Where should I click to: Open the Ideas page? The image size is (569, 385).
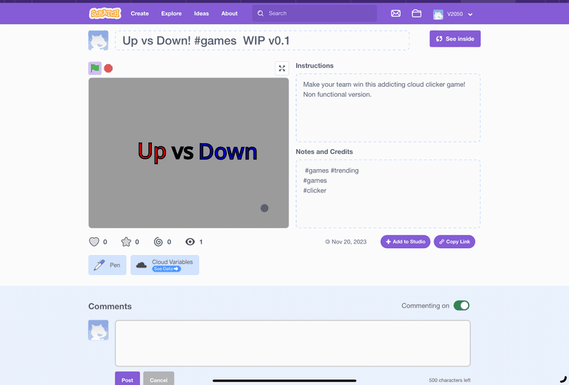201,13
